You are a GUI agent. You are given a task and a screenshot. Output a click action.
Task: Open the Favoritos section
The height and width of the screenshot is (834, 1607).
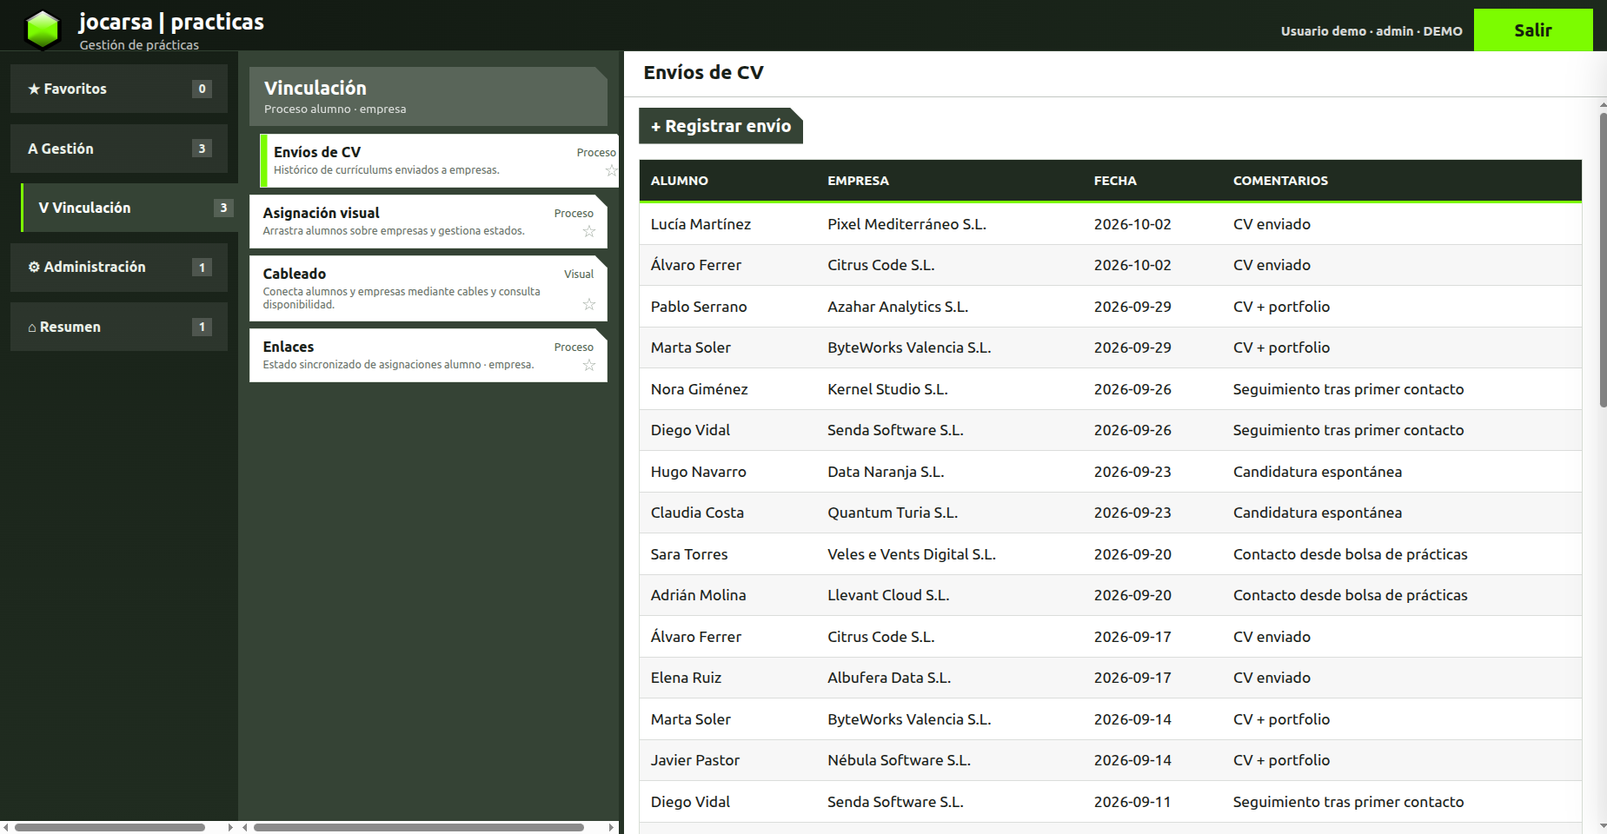[x=119, y=89]
